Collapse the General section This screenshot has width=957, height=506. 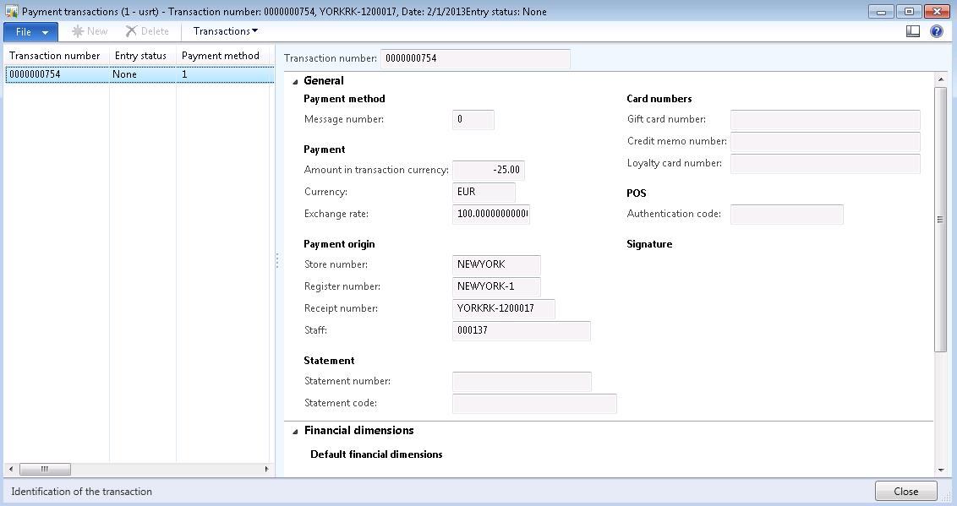click(x=295, y=81)
